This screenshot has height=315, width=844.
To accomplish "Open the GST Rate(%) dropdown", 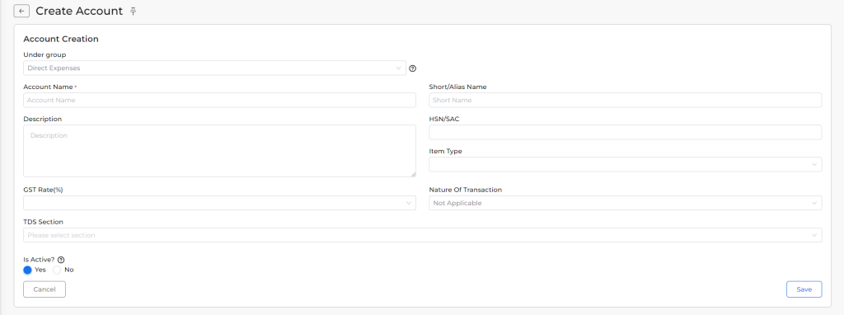I will tap(219, 203).
